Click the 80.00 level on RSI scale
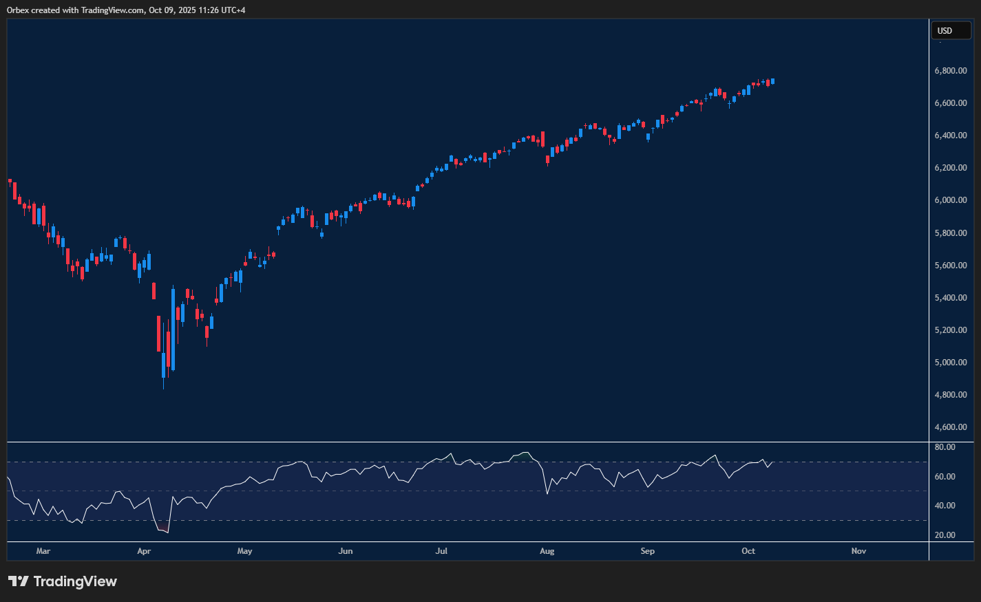 (945, 447)
